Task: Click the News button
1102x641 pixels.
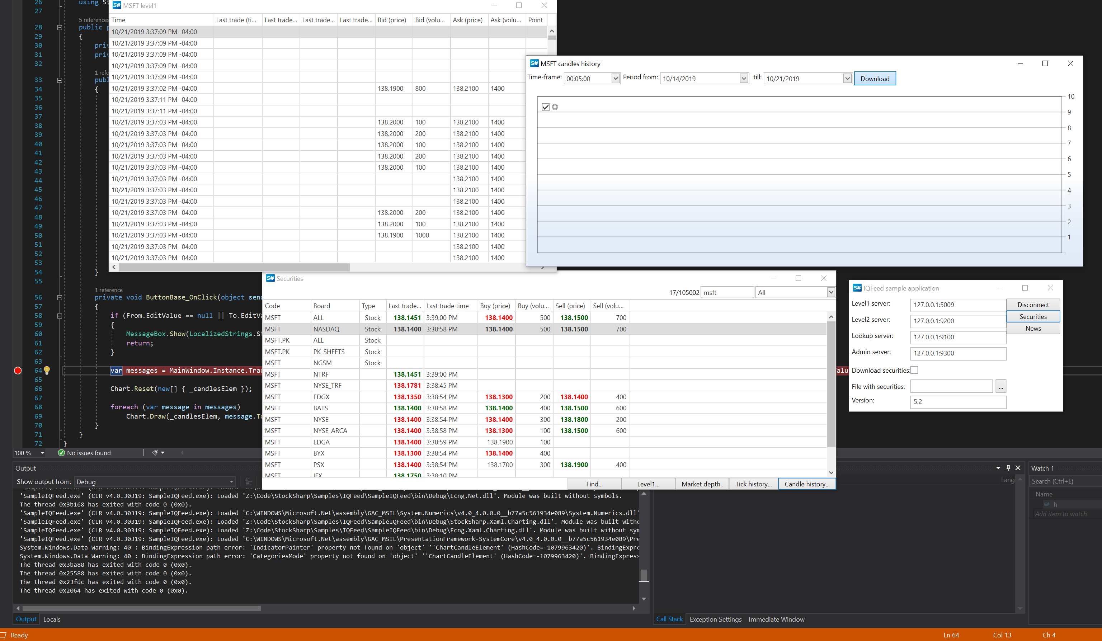Action: (x=1033, y=328)
